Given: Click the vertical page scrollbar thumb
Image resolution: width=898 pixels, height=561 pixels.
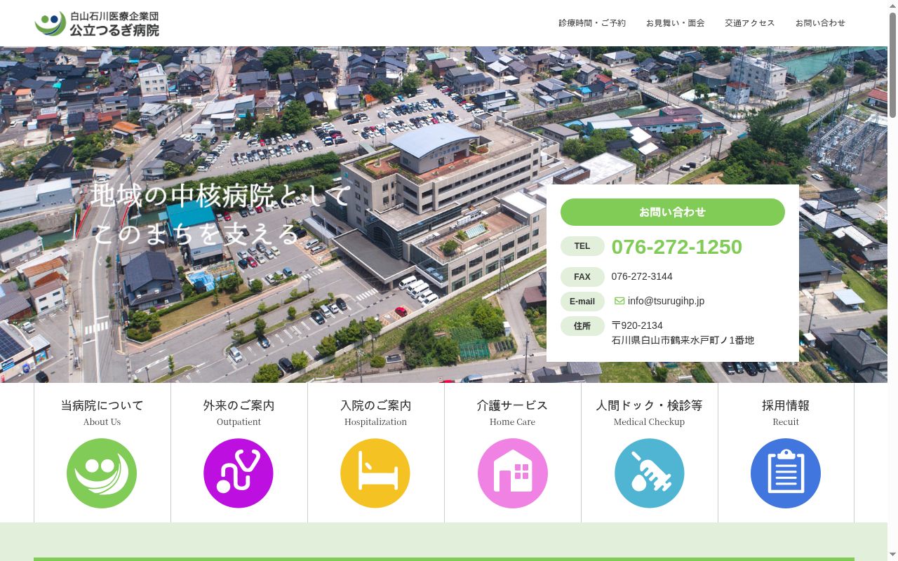Looking at the screenshot, I should click(892, 65).
